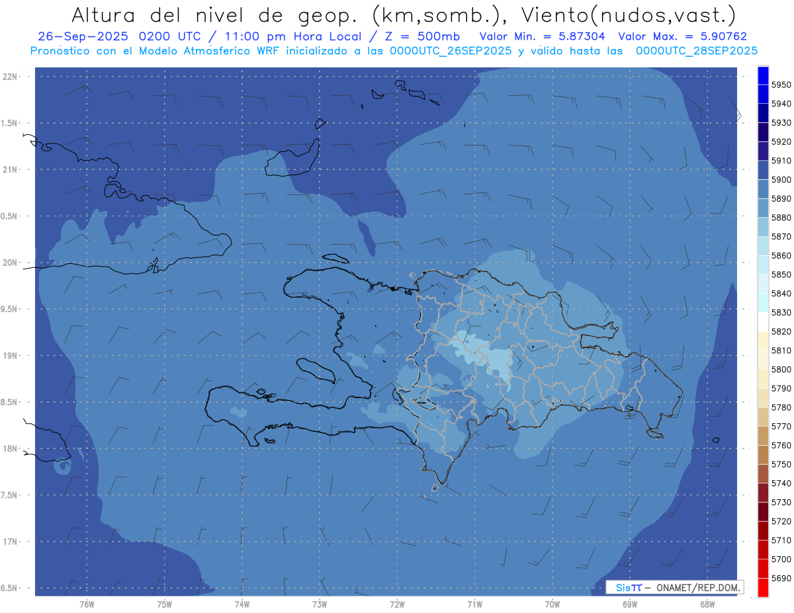The image size is (794, 613).
Task: Click the legend value '5690'
Action: (781, 579)
